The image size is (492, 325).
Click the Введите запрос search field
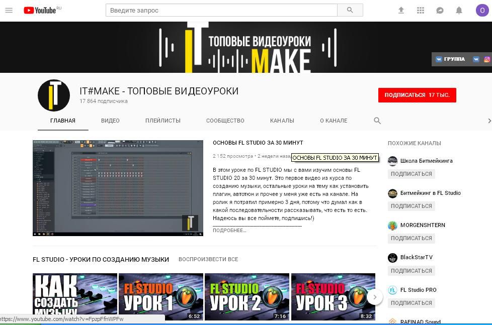[221, 10]
